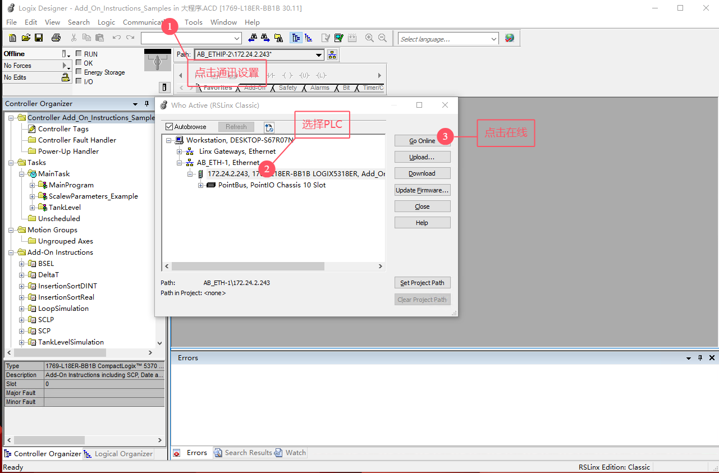Select Controller Tags in organizer
The image size is (719, 473).
click(x=63, y=129)
